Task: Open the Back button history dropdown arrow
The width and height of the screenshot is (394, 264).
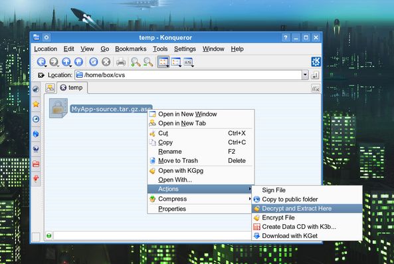Action: pos(46,66)
